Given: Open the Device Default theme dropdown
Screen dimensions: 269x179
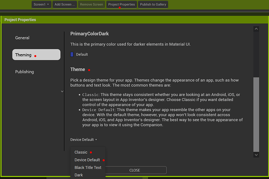Looking at the screenshot, I should coord(83,140).
